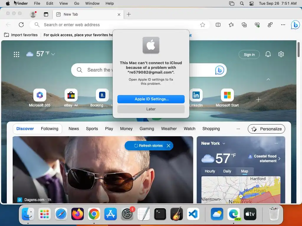
Task: Open split screen icon in toolbar
Action: pos(218,25)
